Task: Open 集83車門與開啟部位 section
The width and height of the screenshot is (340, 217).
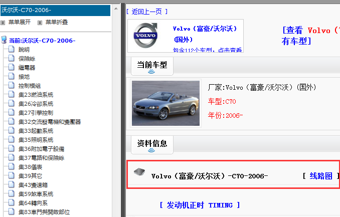Action: pos(44,212)
